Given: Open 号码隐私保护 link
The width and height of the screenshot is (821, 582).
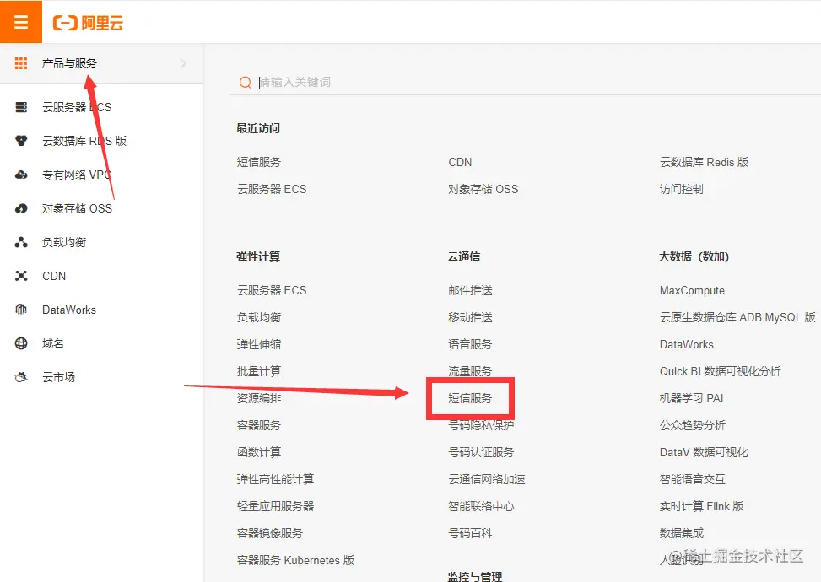Looking at the screenshot, I should pos(481,425).
